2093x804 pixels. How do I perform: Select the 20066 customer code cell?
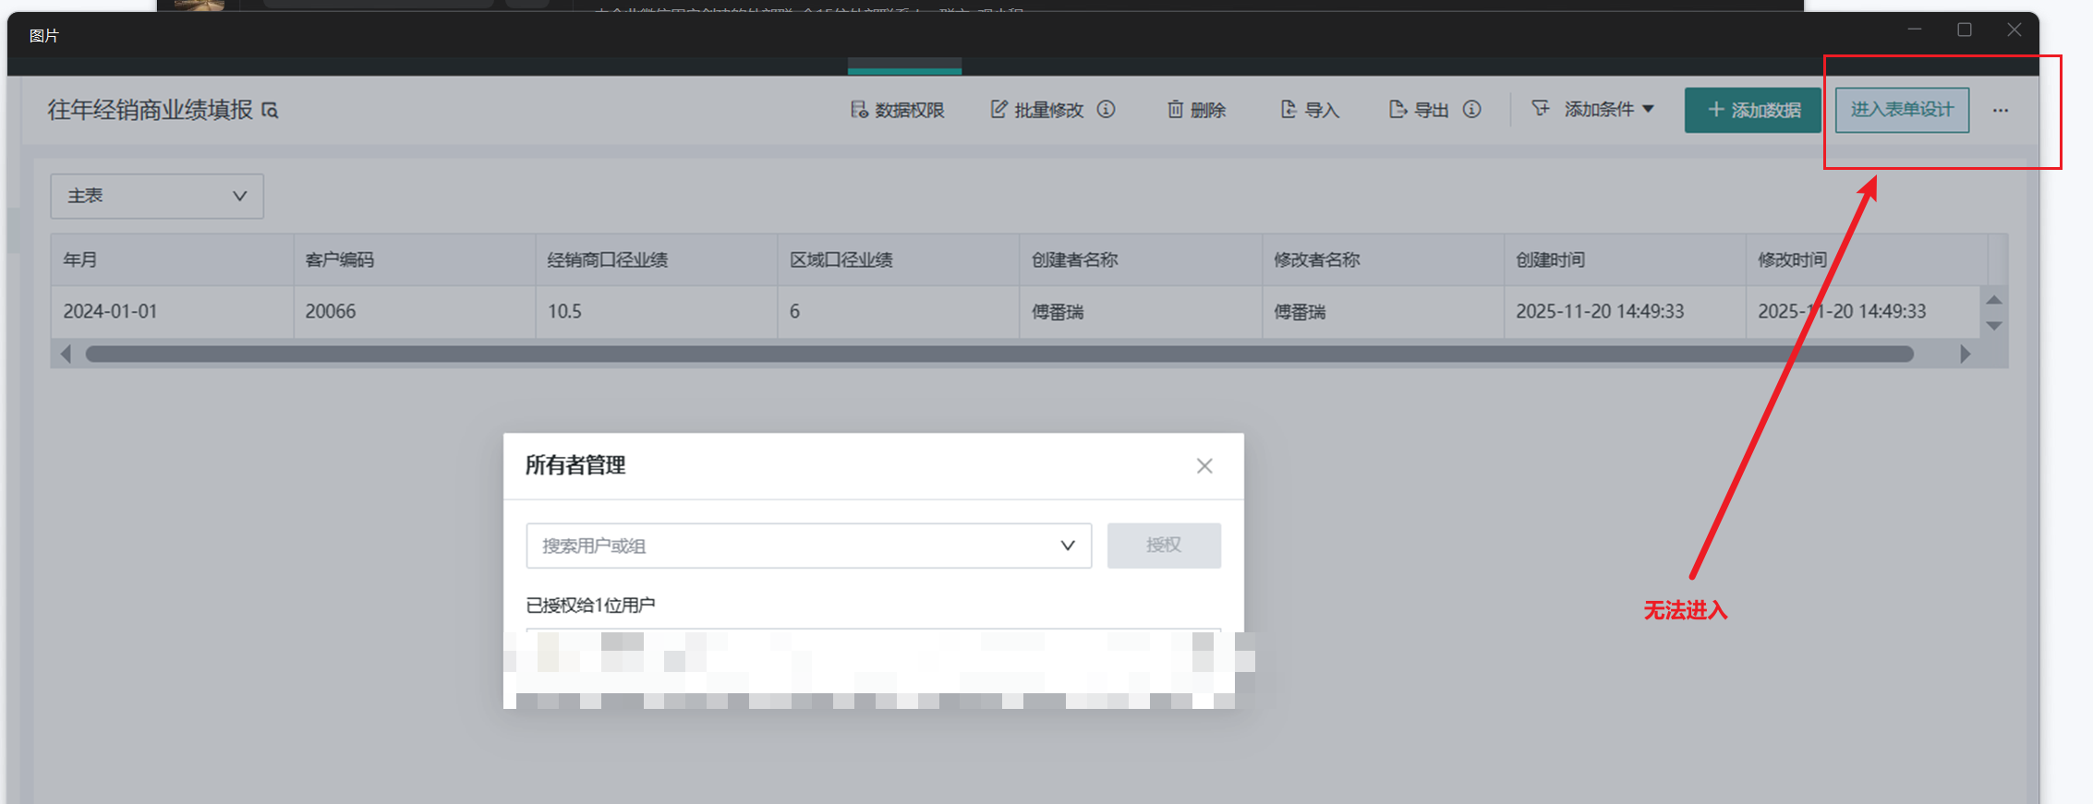coord(415,312)
